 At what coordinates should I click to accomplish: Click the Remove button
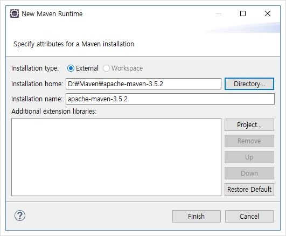click(249, 141)
